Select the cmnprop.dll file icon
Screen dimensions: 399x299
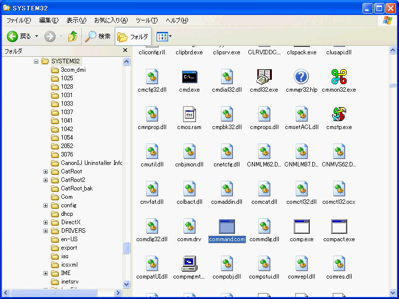tap(152, 114)
